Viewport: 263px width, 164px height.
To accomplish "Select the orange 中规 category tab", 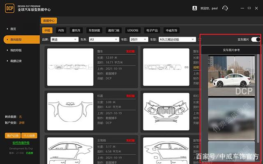I will pos(47,30).
